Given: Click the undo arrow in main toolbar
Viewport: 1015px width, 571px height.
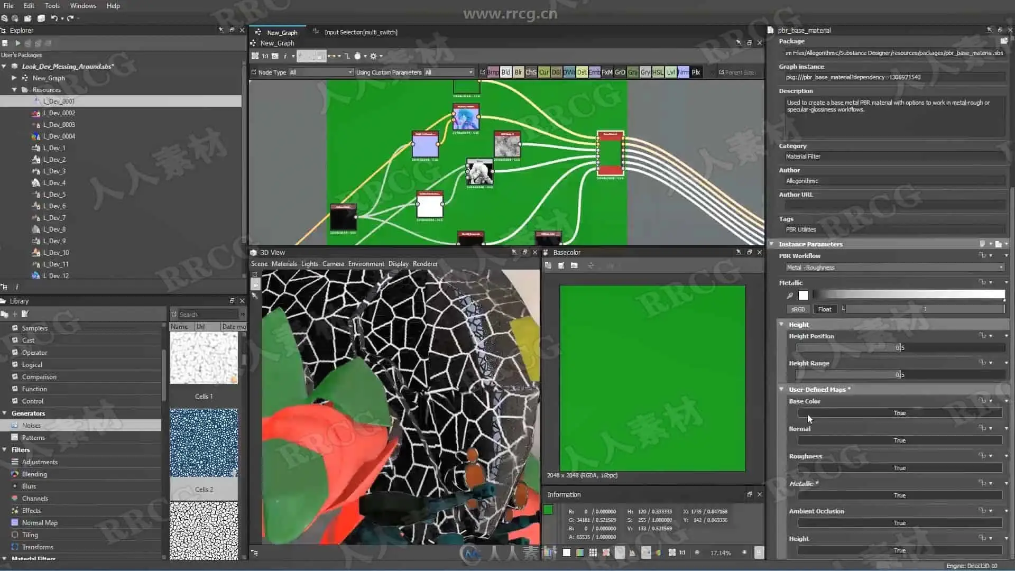Looking at the screenshot, I should (x=54, y=18).
